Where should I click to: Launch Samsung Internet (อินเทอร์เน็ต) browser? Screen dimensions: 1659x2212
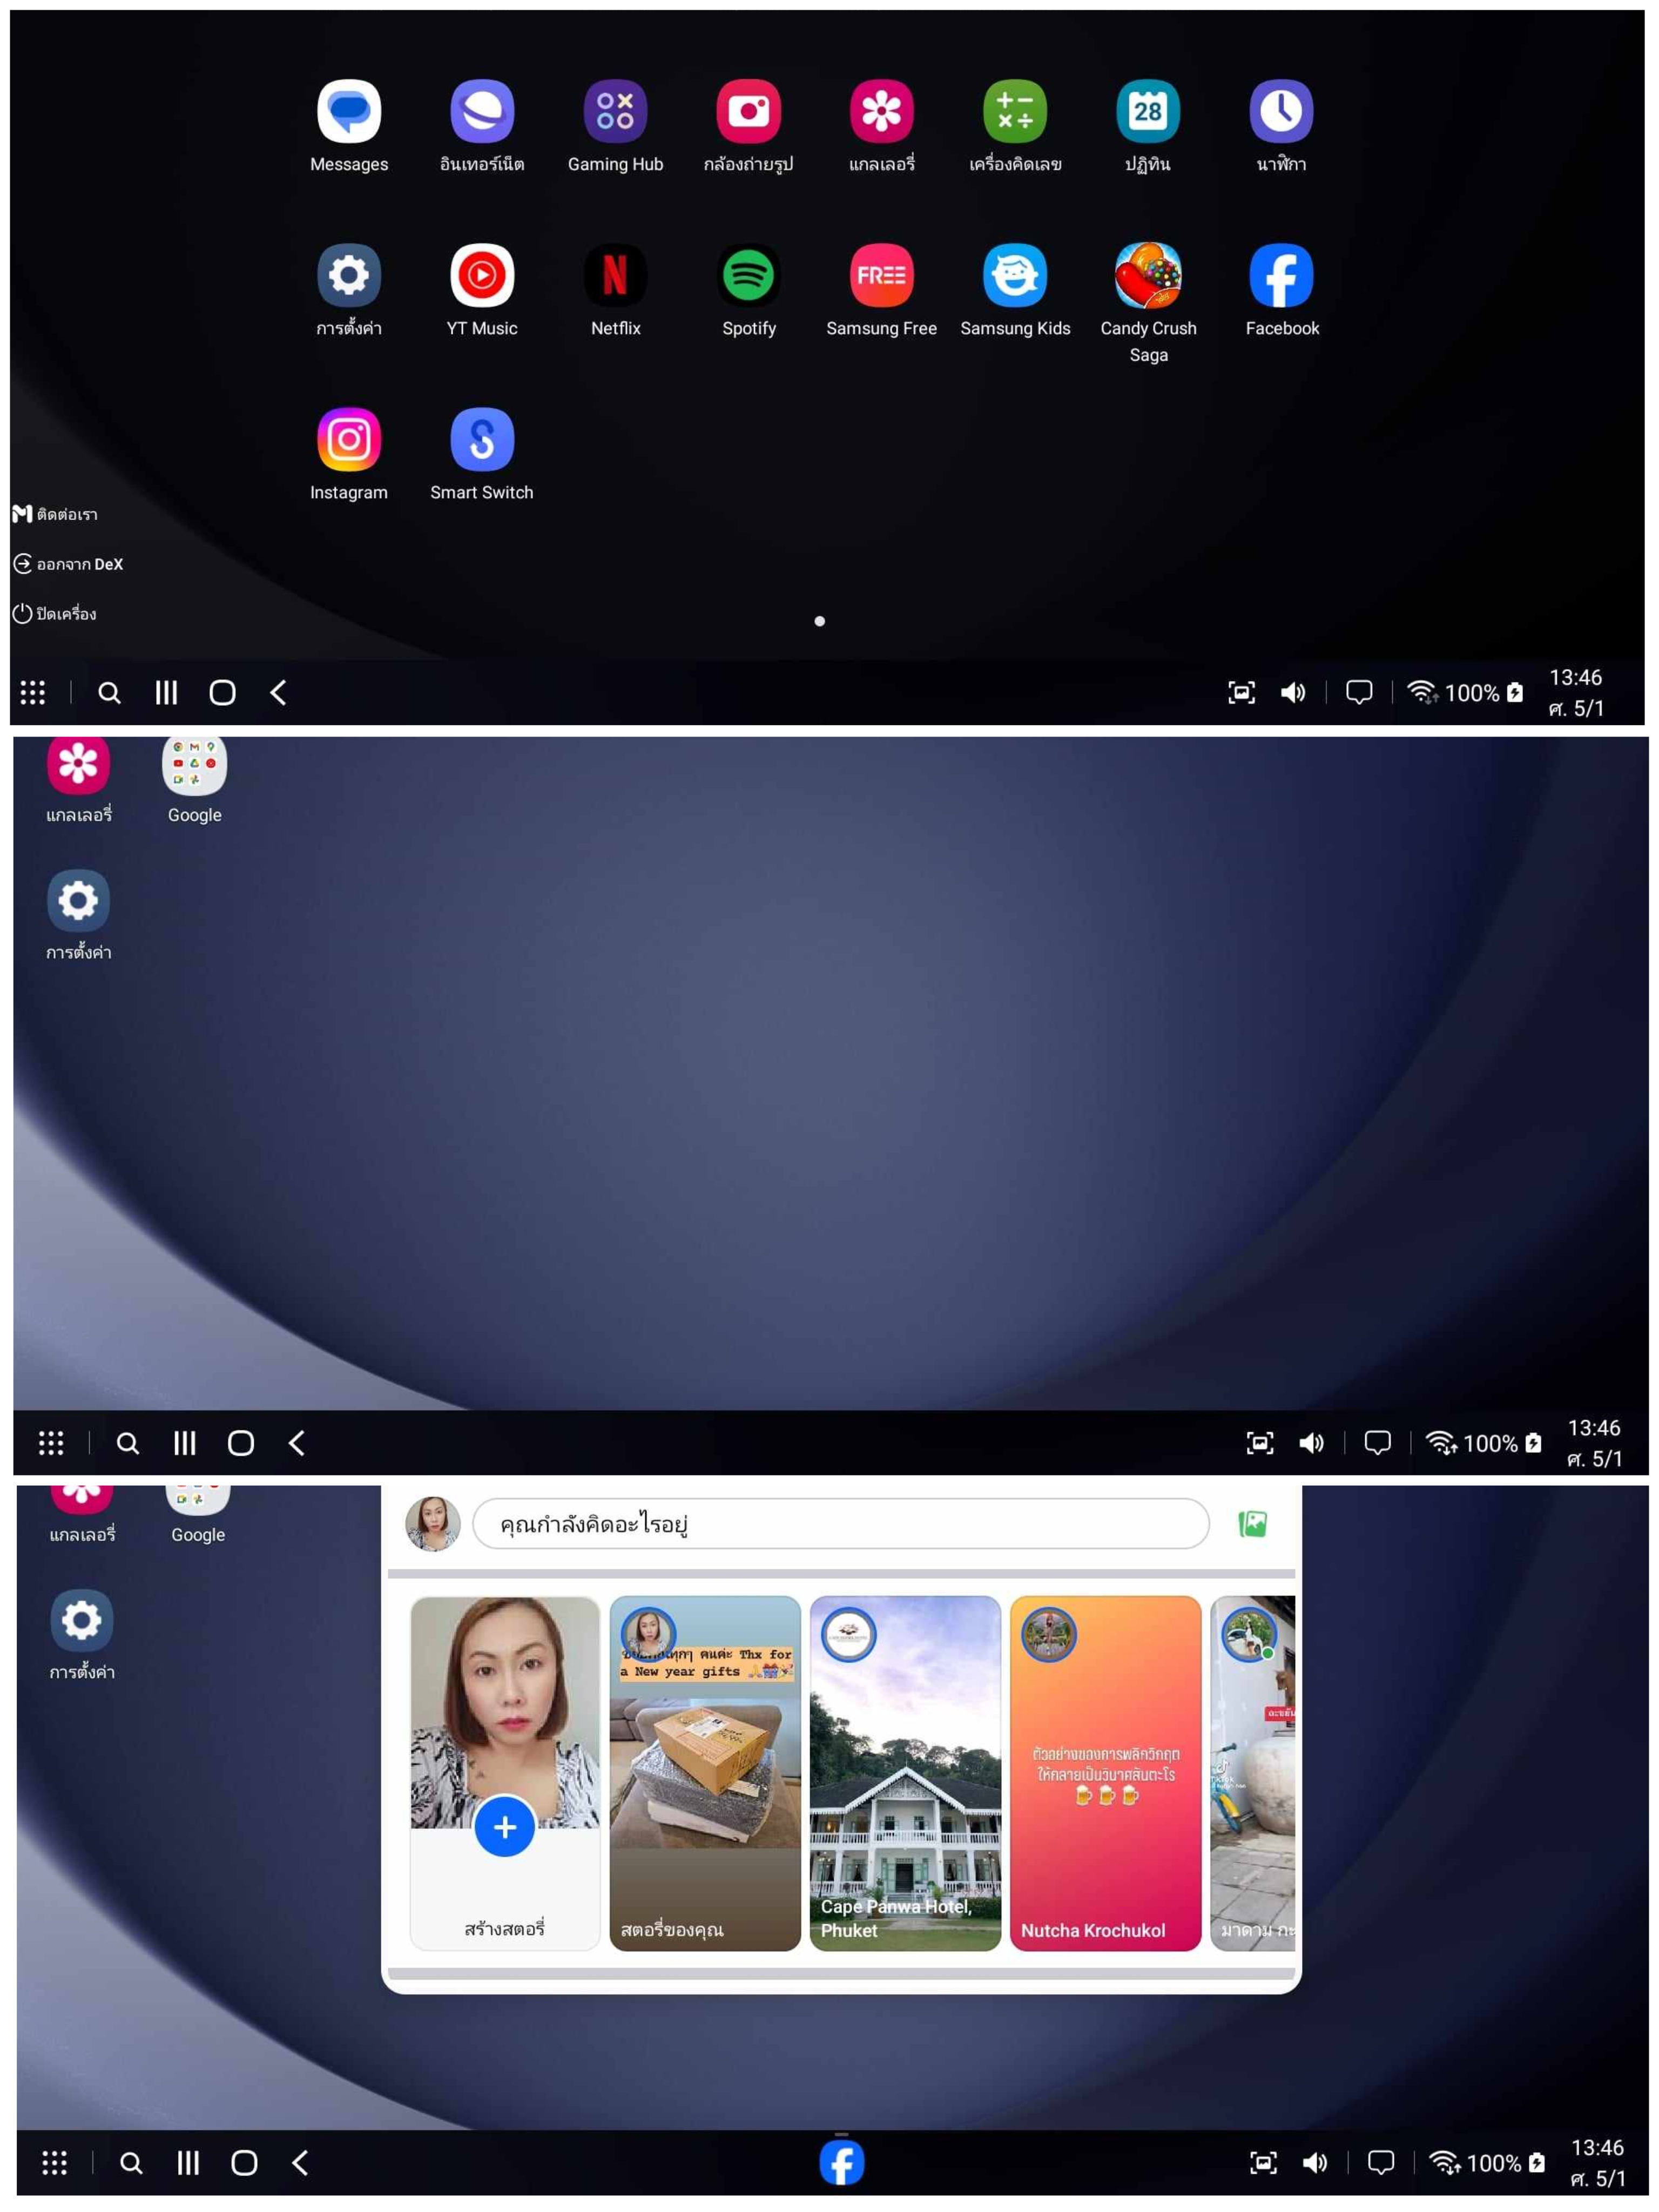[x=482, y=111]
